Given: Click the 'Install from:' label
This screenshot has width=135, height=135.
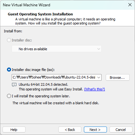Looking at the screenshot, I should click(x=13, y=31).
